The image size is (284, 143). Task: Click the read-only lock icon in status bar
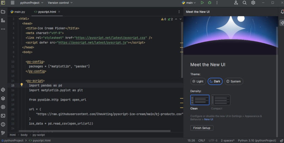282,141
